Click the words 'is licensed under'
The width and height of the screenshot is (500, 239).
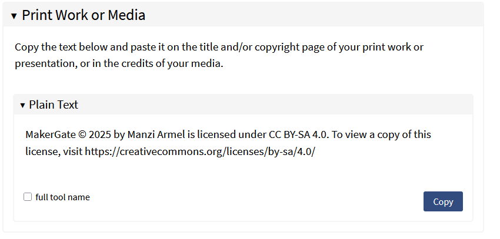coord(226,134)
